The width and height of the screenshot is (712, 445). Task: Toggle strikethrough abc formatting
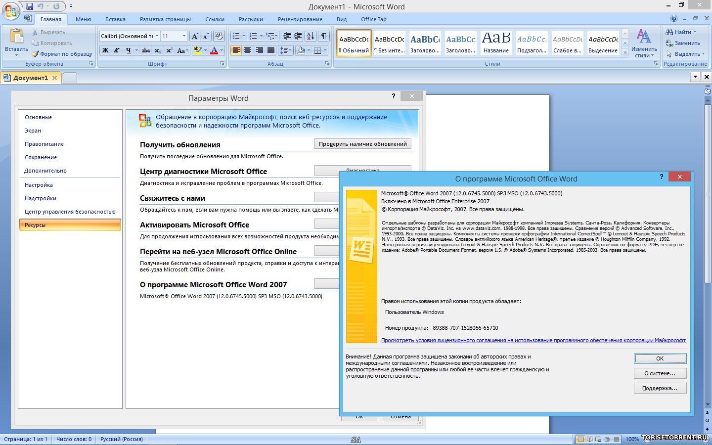(146, 50)
